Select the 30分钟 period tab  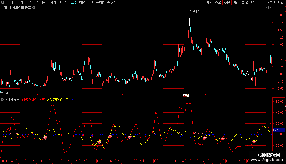(52, 2)
